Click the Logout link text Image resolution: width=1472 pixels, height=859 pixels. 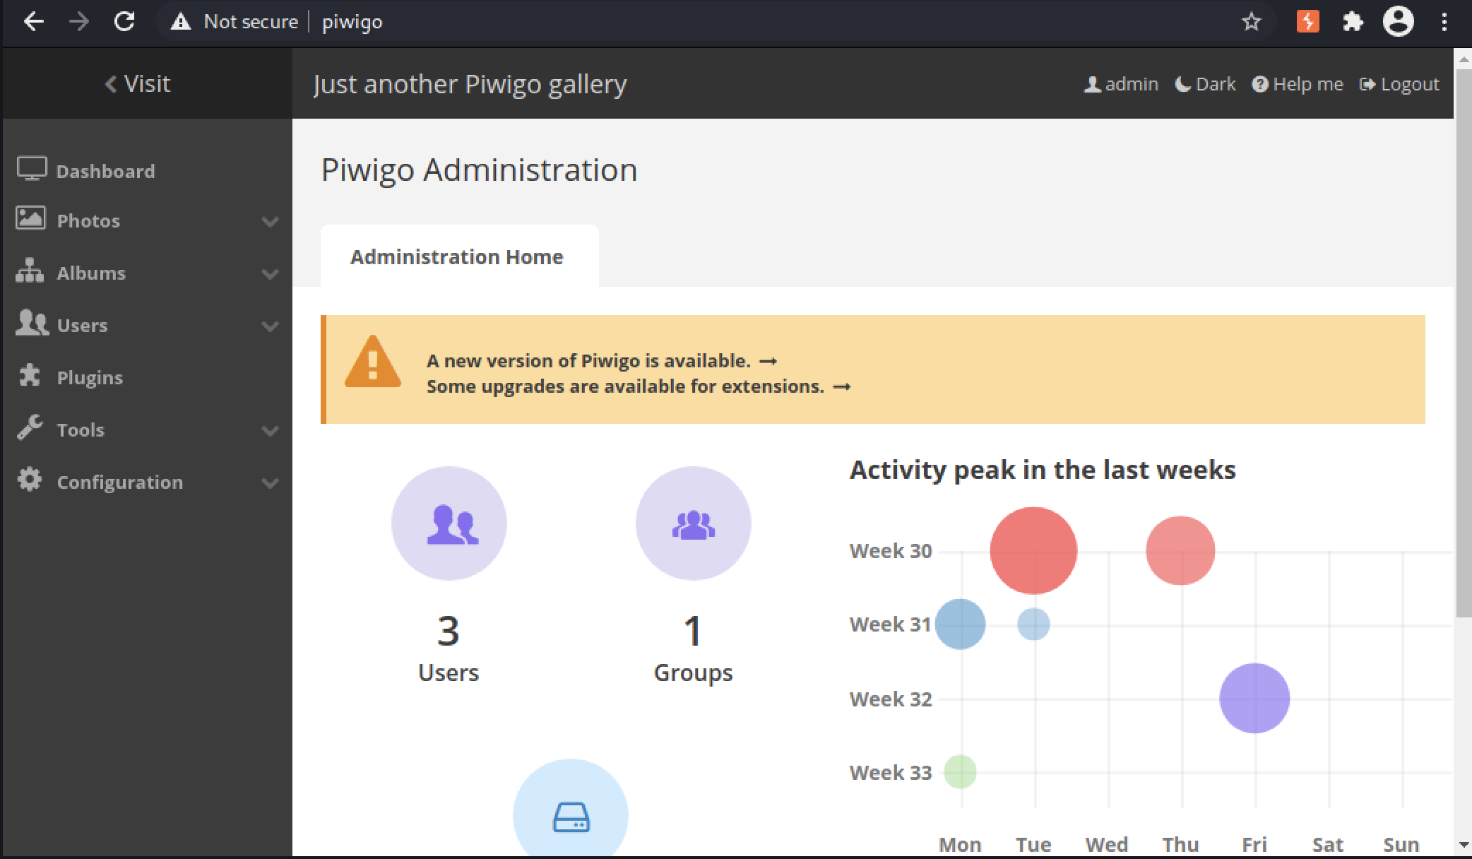click(x=1410, y=84)
